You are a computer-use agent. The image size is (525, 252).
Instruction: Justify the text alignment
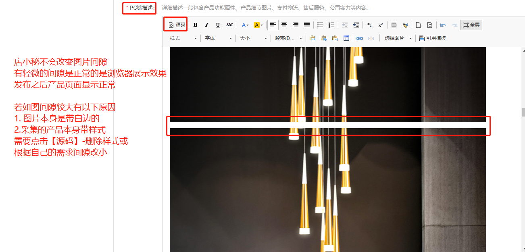[x=307, y=25]
